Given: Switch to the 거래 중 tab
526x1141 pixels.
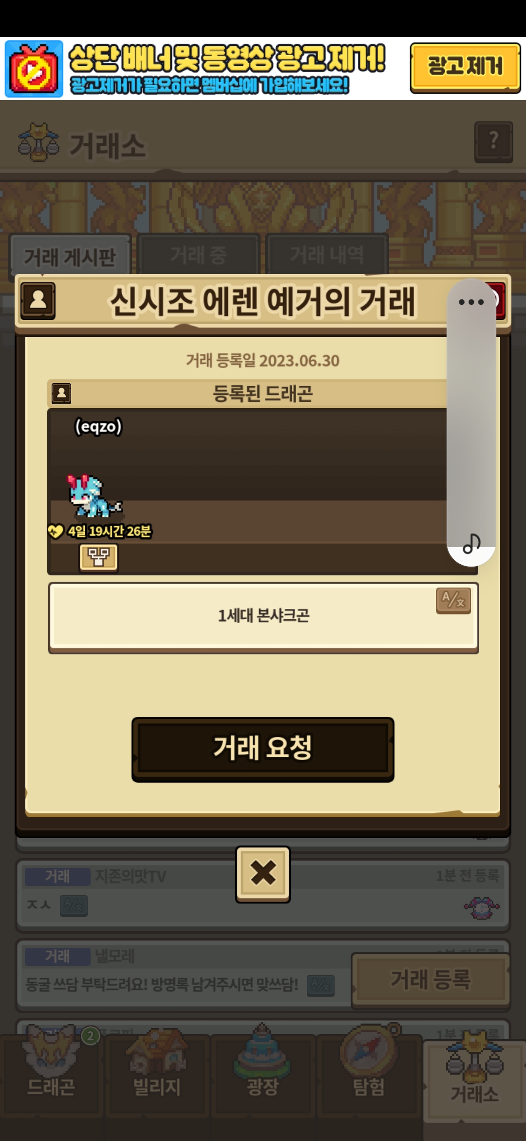Looking at the screenshot, I should click(199, 255).
